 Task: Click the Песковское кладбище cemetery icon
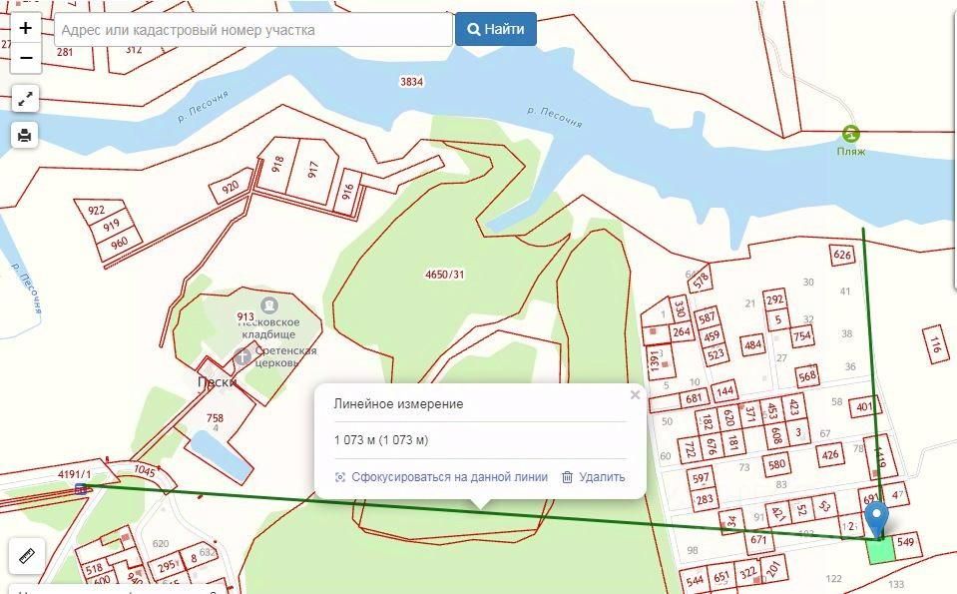(269, 304)
